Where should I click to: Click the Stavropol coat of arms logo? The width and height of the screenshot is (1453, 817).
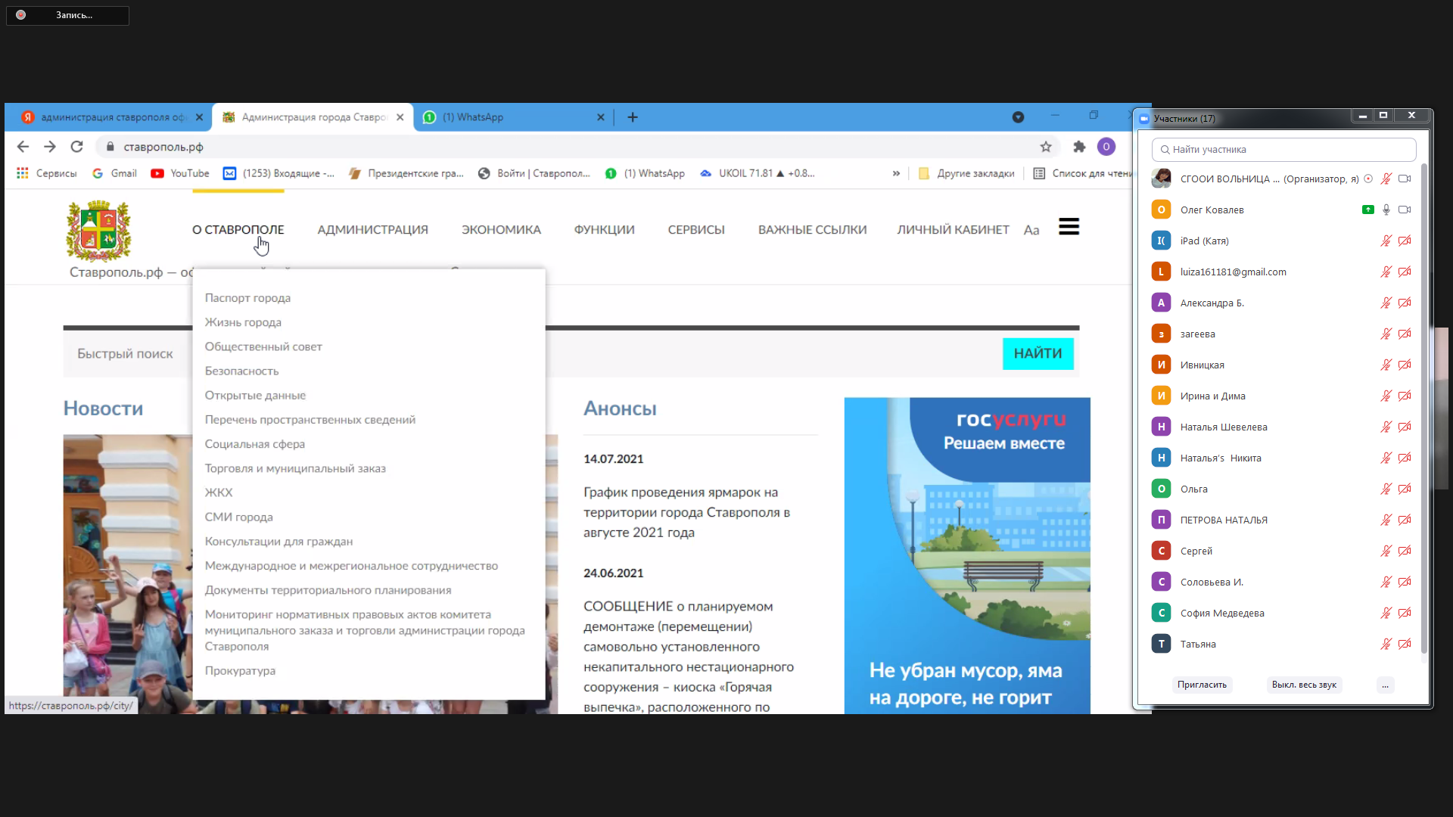(x=99, y=231)
